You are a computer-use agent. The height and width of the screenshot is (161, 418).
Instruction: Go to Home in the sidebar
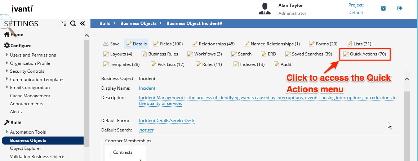point(14,35)
